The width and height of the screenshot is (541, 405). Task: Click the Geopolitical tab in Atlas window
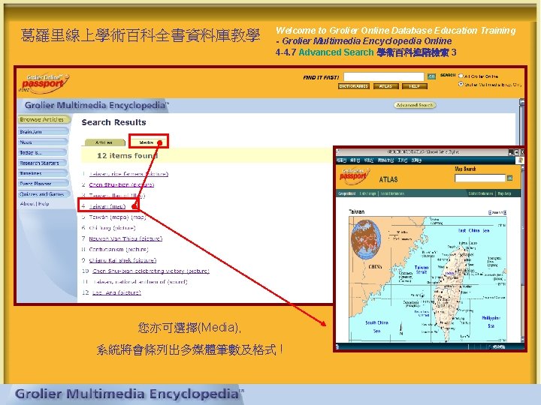pos(346,193)
